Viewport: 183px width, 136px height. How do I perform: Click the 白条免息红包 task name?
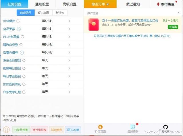[x=12, y=92]
